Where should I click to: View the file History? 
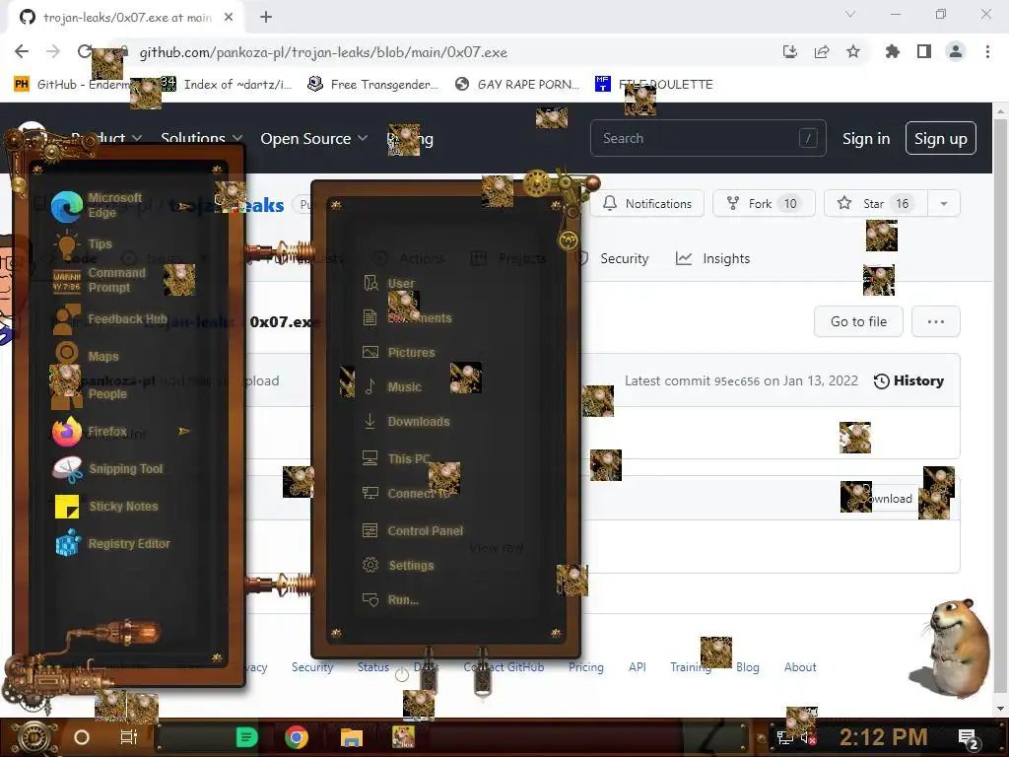point(908,380)
